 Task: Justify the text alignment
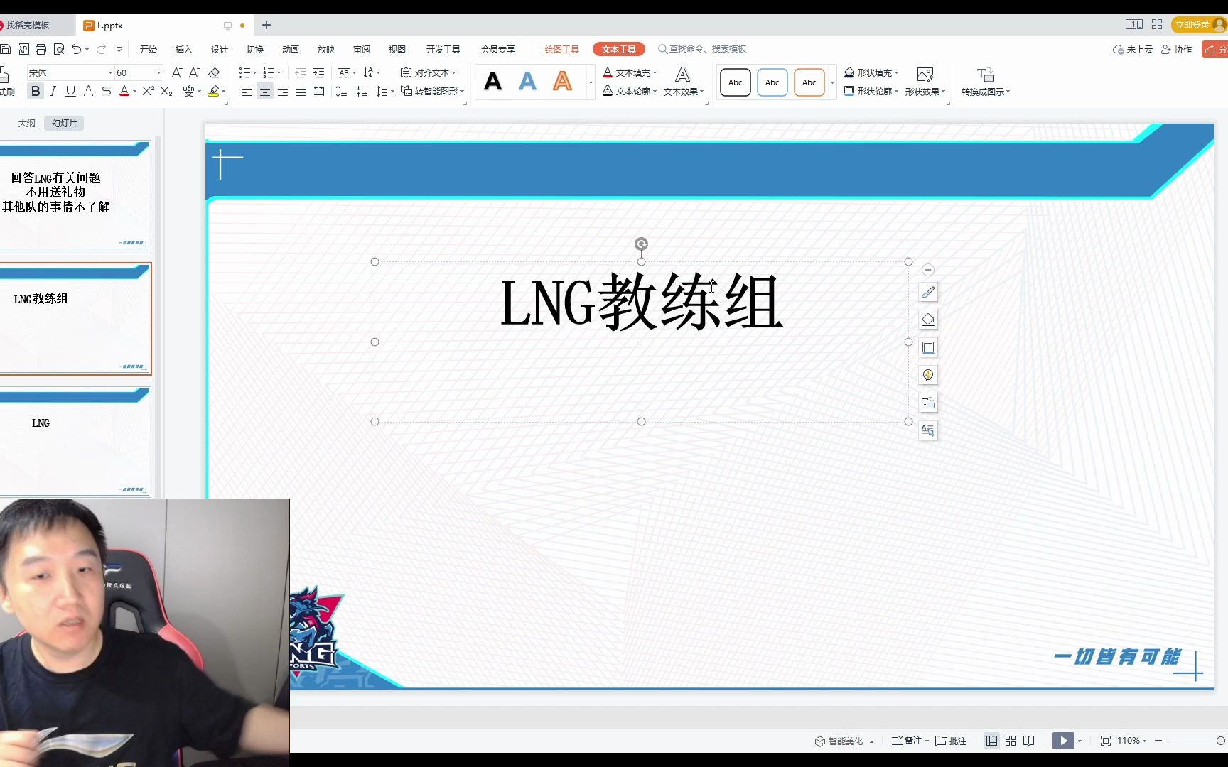pos(301,91)
